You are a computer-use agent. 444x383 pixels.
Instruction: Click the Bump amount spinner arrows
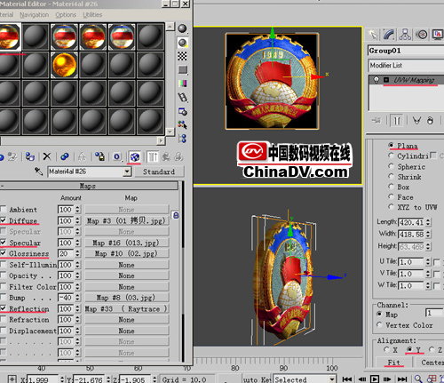[77, 297]
